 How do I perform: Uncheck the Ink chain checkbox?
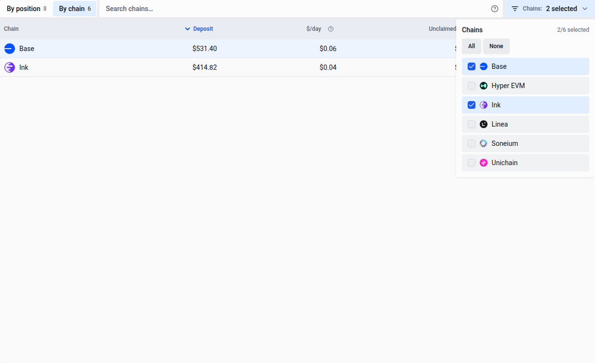point(472,105)
